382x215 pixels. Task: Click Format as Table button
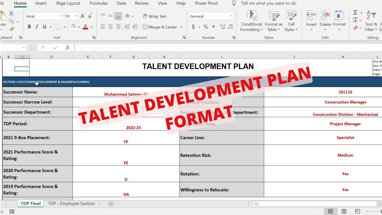274,21
